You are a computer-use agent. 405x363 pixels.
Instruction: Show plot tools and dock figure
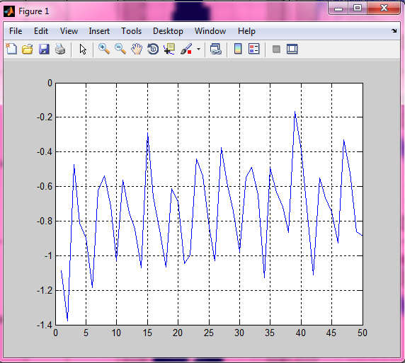(292, 49)
